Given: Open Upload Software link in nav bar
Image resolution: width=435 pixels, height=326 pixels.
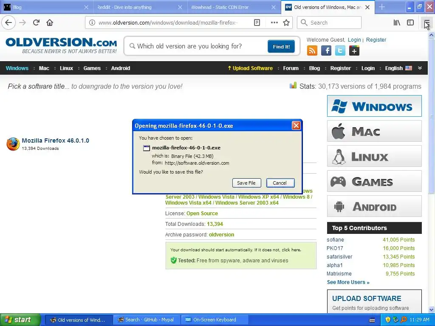Looking at the screenshot, I should tap(250, 68).
